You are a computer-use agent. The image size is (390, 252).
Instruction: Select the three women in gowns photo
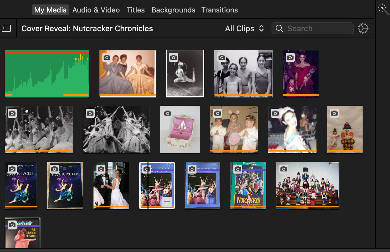click(127, 73)
